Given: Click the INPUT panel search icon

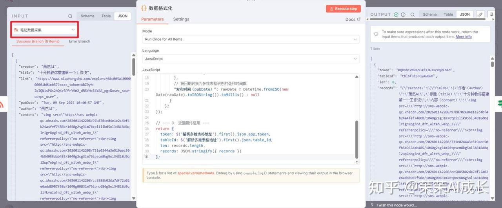Looking at the screenshot, I should [x=70, y=16].
